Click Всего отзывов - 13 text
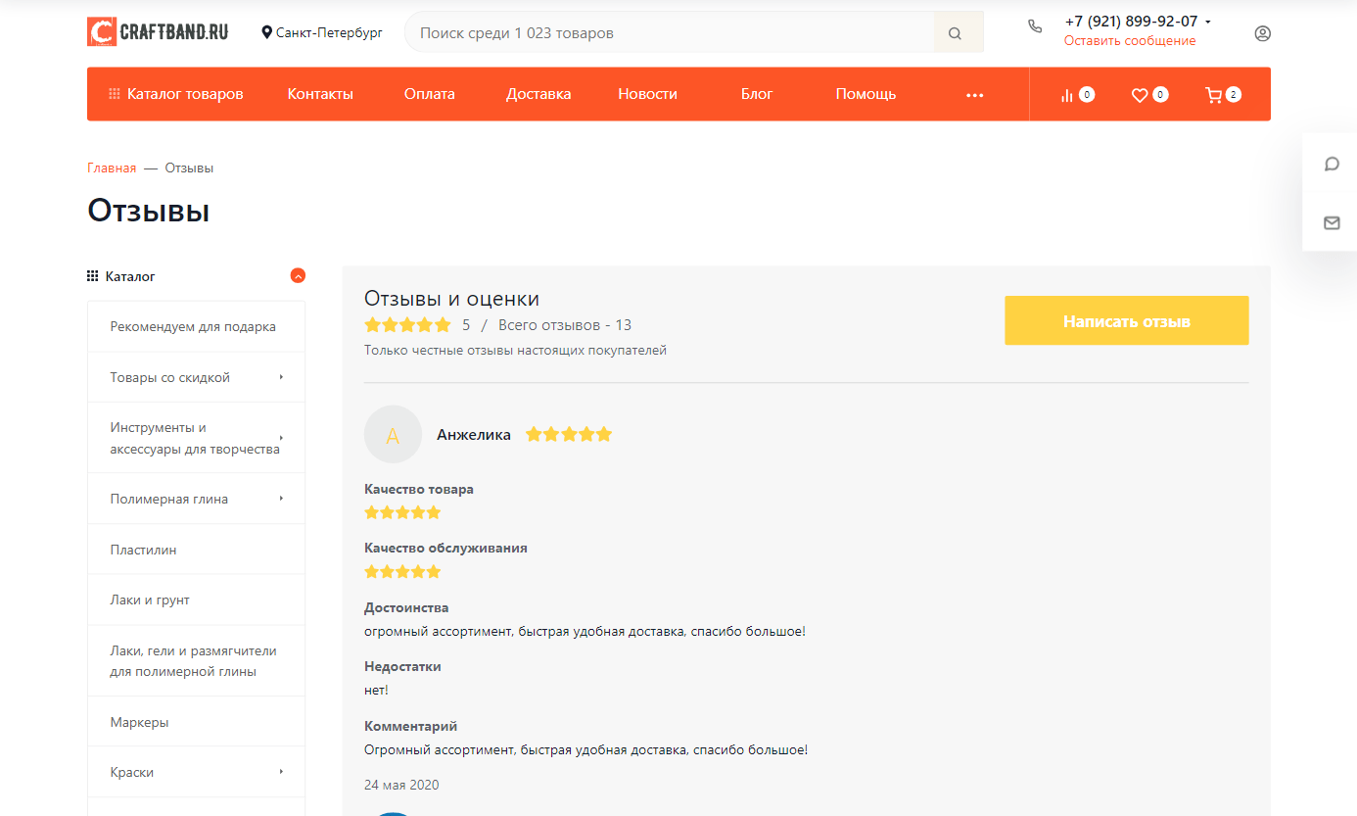1357x816 pixels. pos(565,325)
